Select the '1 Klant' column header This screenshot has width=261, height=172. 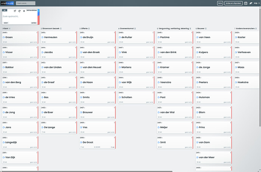[x=5, y=28]
